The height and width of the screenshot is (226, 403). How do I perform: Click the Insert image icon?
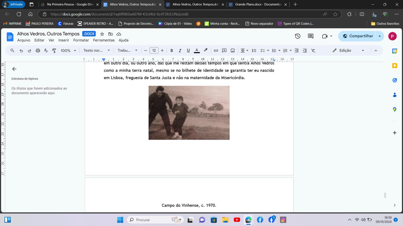point(233,50)
